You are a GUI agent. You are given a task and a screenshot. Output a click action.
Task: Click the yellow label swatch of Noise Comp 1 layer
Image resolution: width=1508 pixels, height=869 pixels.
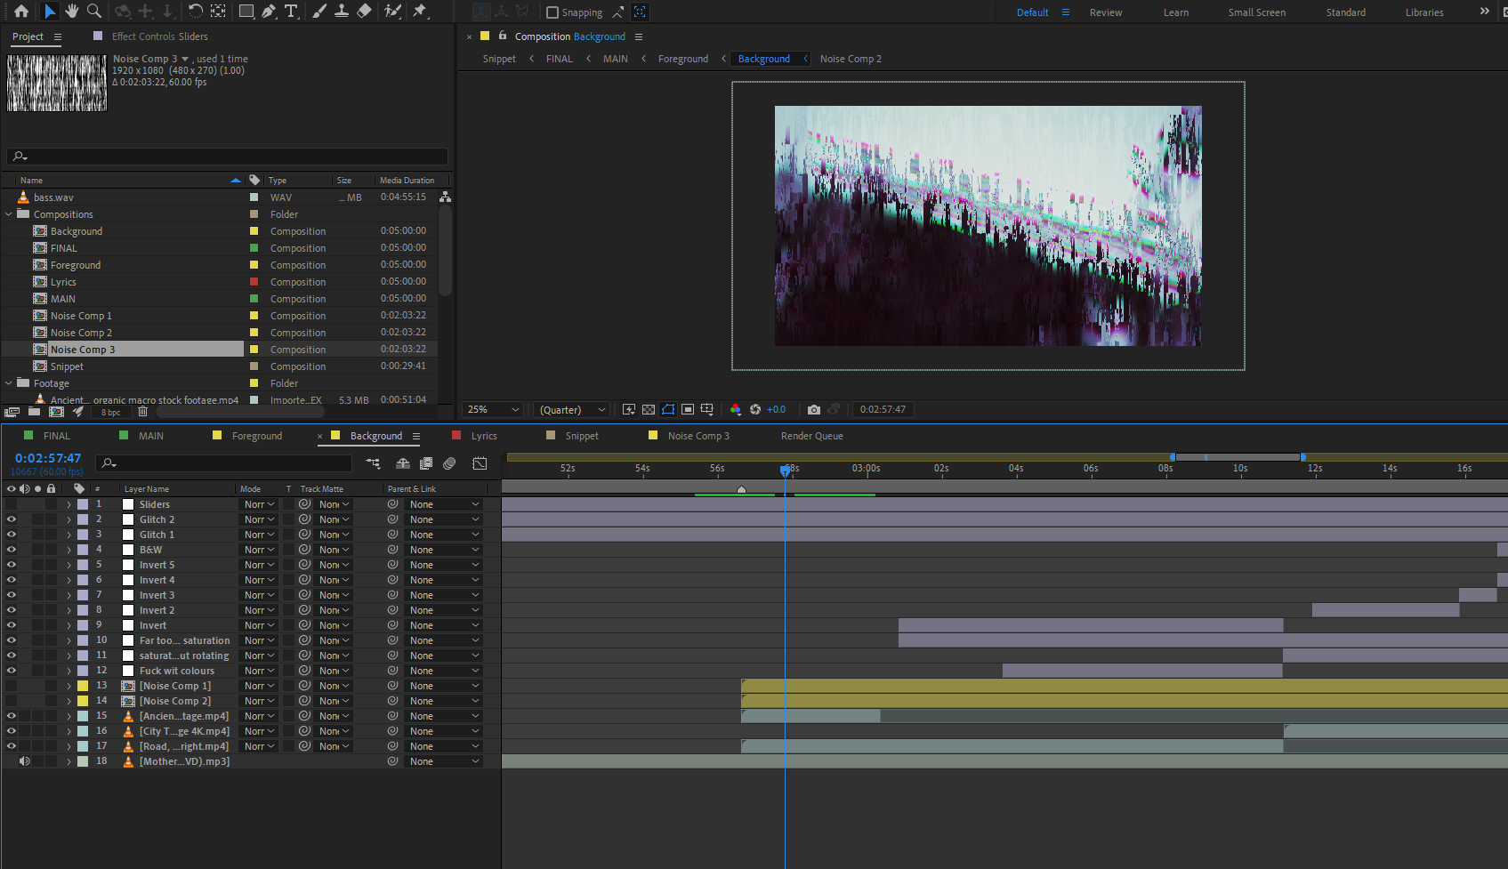coord(83,686)
